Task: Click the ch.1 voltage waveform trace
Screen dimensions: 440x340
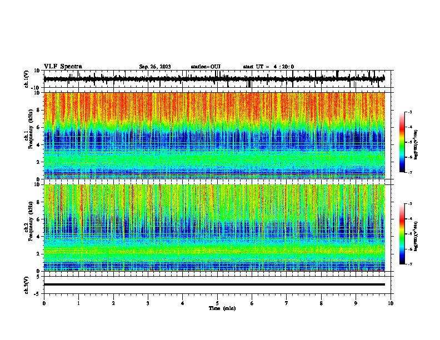Action: (214, 79)
